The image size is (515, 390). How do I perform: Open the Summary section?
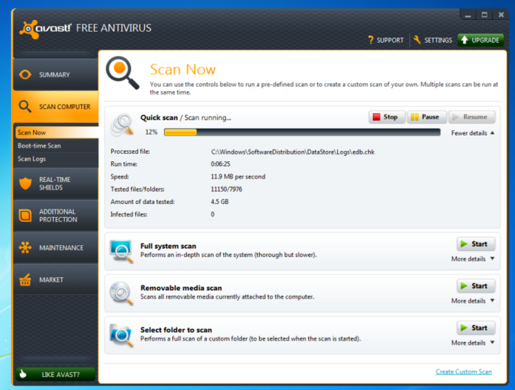click(x=56, y=74)
